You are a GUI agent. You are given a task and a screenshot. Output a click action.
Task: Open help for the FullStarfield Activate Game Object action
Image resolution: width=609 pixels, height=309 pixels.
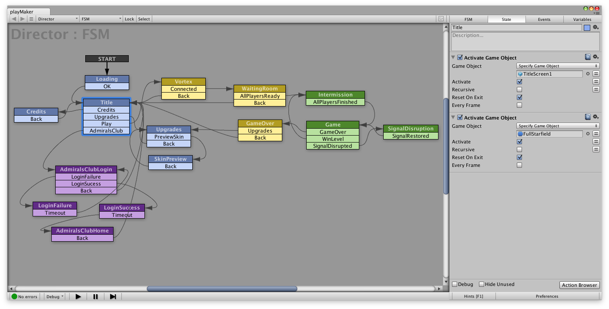pos(588,117)
